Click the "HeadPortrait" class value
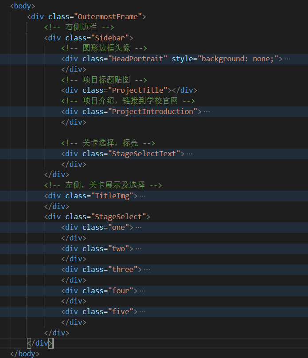 (138, 59)
